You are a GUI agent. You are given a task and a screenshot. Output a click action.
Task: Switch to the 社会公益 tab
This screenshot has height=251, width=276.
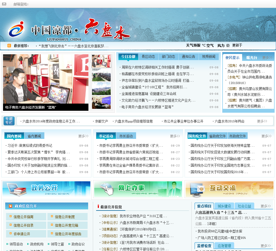[245, 206]
